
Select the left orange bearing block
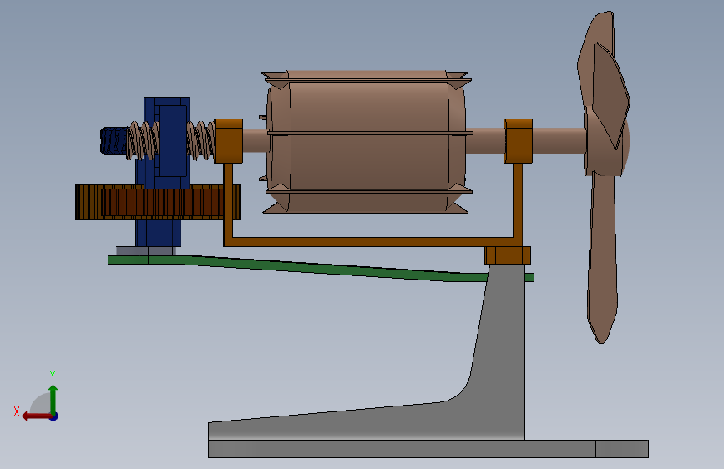229,141
